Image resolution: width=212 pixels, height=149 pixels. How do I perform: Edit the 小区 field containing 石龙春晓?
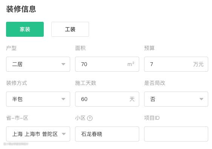click(x=107, y=134)
